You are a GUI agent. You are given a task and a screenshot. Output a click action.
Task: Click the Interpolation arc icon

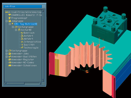pyautogui.click(x=22, y=42)
